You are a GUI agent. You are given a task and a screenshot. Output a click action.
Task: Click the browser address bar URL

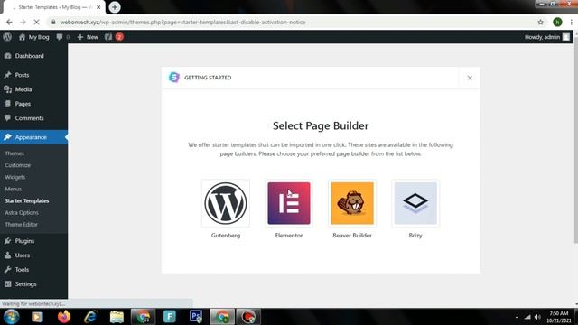(x=182, y=22)
